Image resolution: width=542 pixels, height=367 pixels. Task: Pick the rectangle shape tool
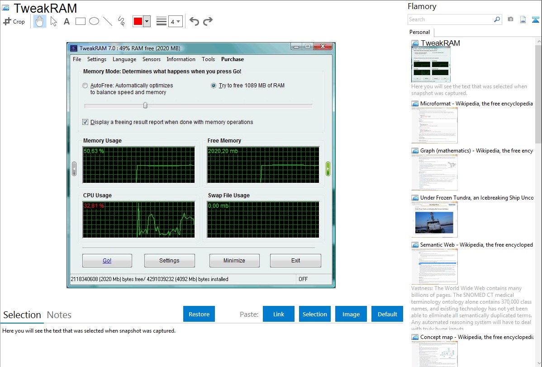coord(81,21)
